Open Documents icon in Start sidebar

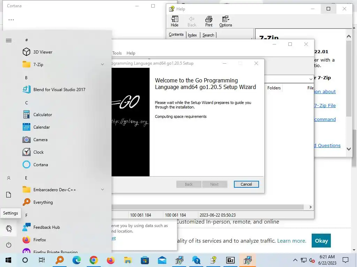[x=9, y=195]
